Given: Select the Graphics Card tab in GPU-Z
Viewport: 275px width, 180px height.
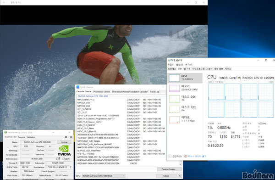Looking at the screenshot, I should (x=11, y=137).
